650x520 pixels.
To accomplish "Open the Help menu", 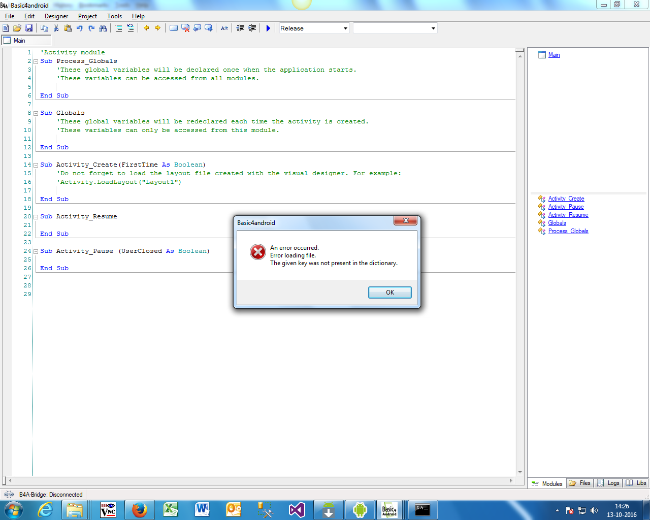I will 138,16.
